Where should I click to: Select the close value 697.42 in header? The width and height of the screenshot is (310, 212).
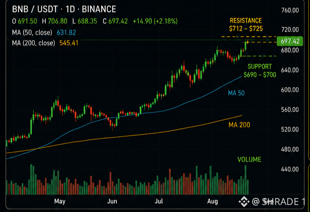point(118,21)
